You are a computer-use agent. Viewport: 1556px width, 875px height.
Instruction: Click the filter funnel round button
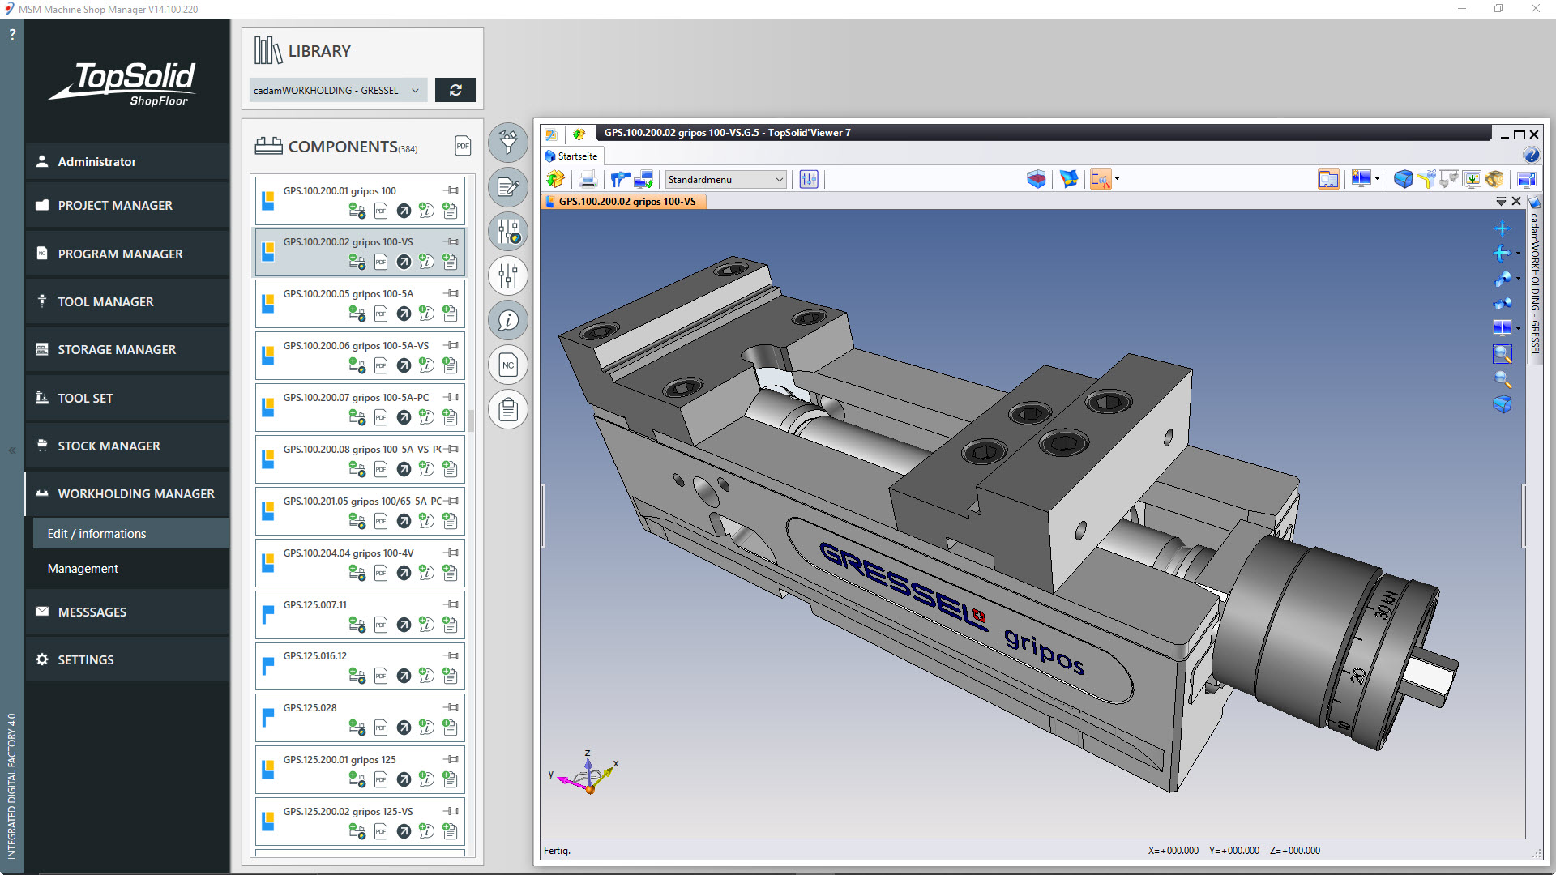(x=508, y=143)
